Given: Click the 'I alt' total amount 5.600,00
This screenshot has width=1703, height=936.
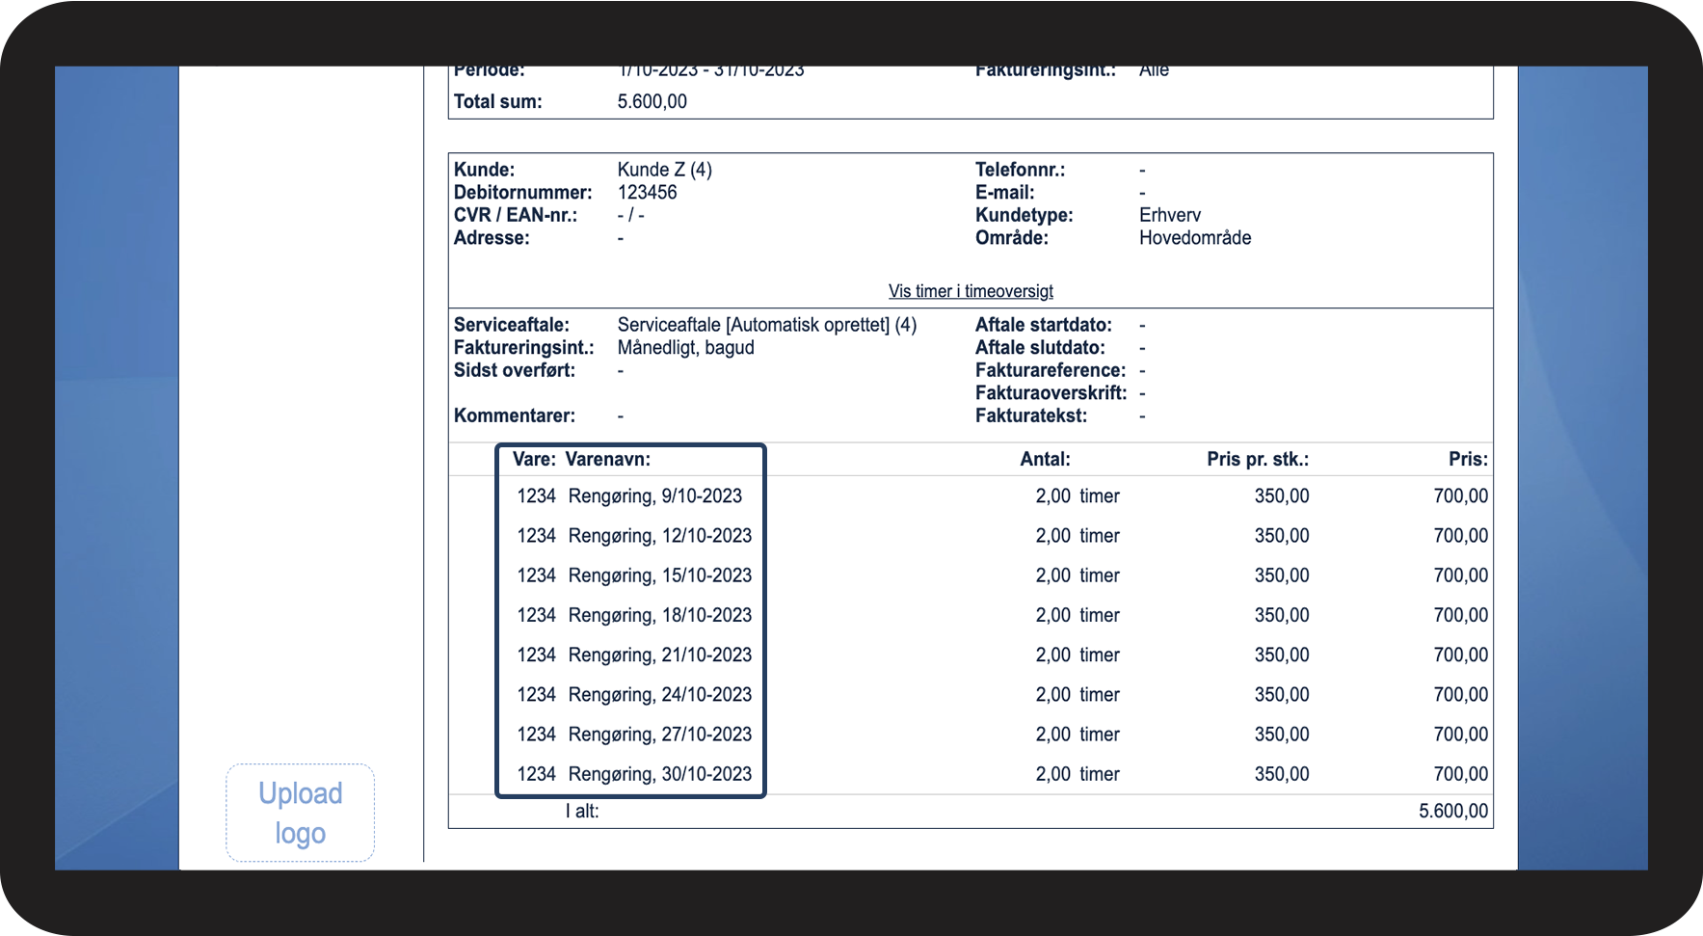Looking at the screenshot, I should 1452,812.
